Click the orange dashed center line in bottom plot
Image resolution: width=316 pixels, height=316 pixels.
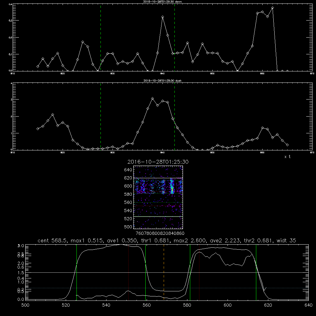coord(164,272)
